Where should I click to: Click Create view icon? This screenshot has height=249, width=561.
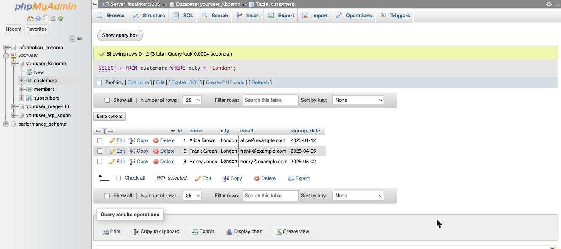(x=279, y=232)
